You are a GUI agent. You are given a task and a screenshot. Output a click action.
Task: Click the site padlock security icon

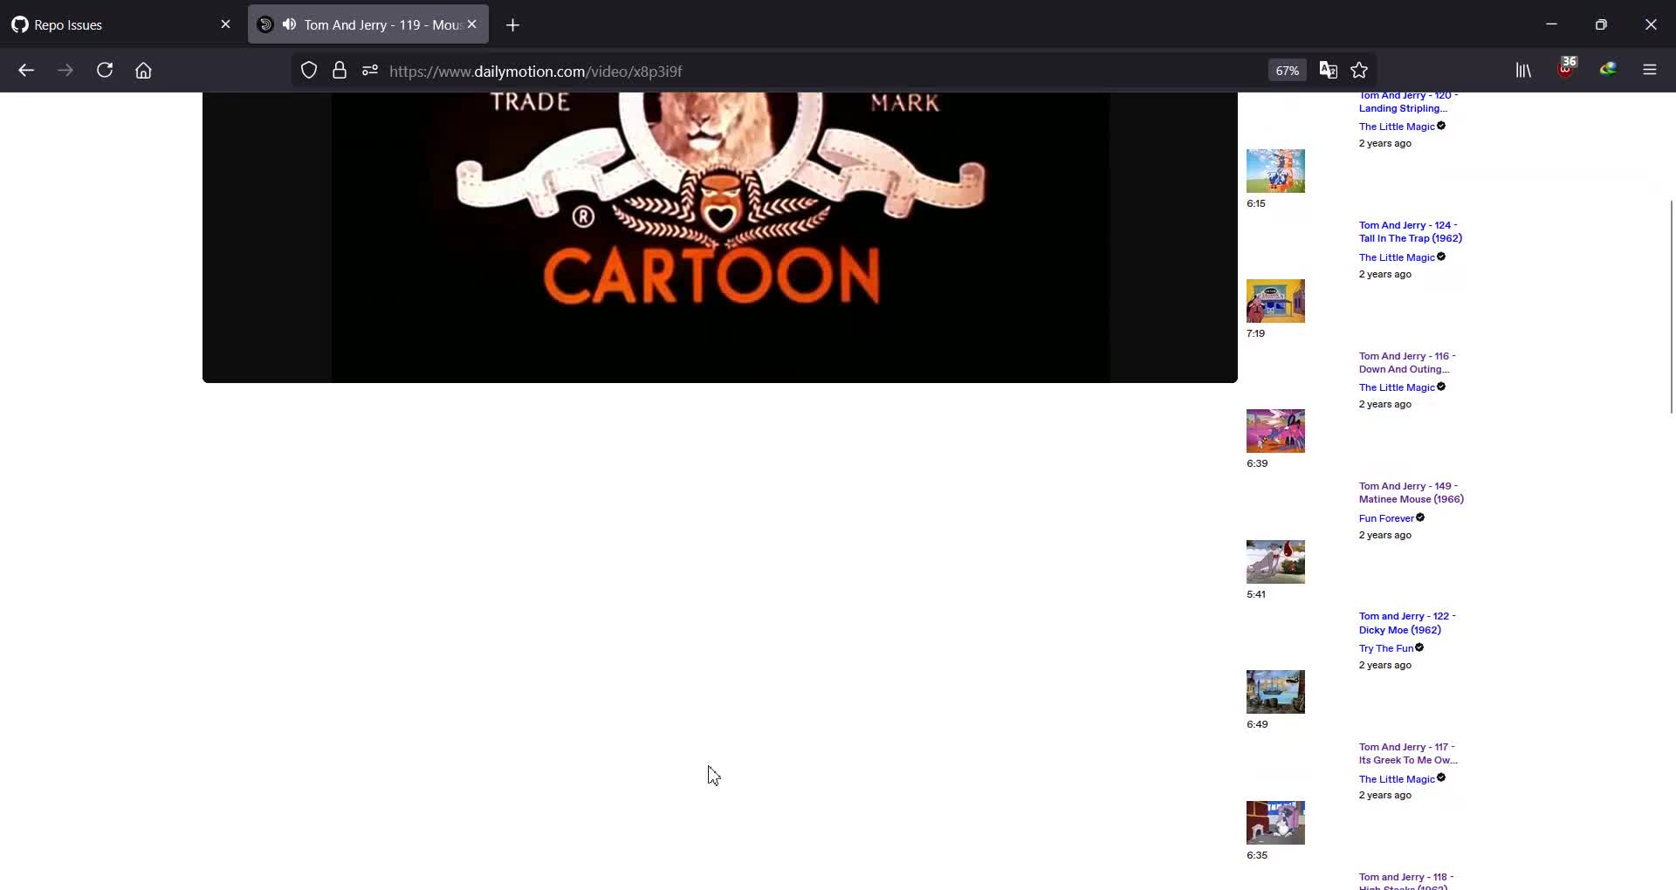[x=340, y=71]
